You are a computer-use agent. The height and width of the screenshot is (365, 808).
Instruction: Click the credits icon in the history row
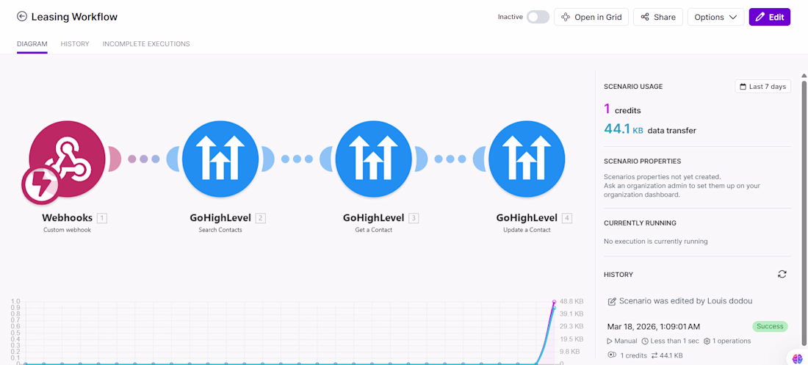[x=612, y=355]
